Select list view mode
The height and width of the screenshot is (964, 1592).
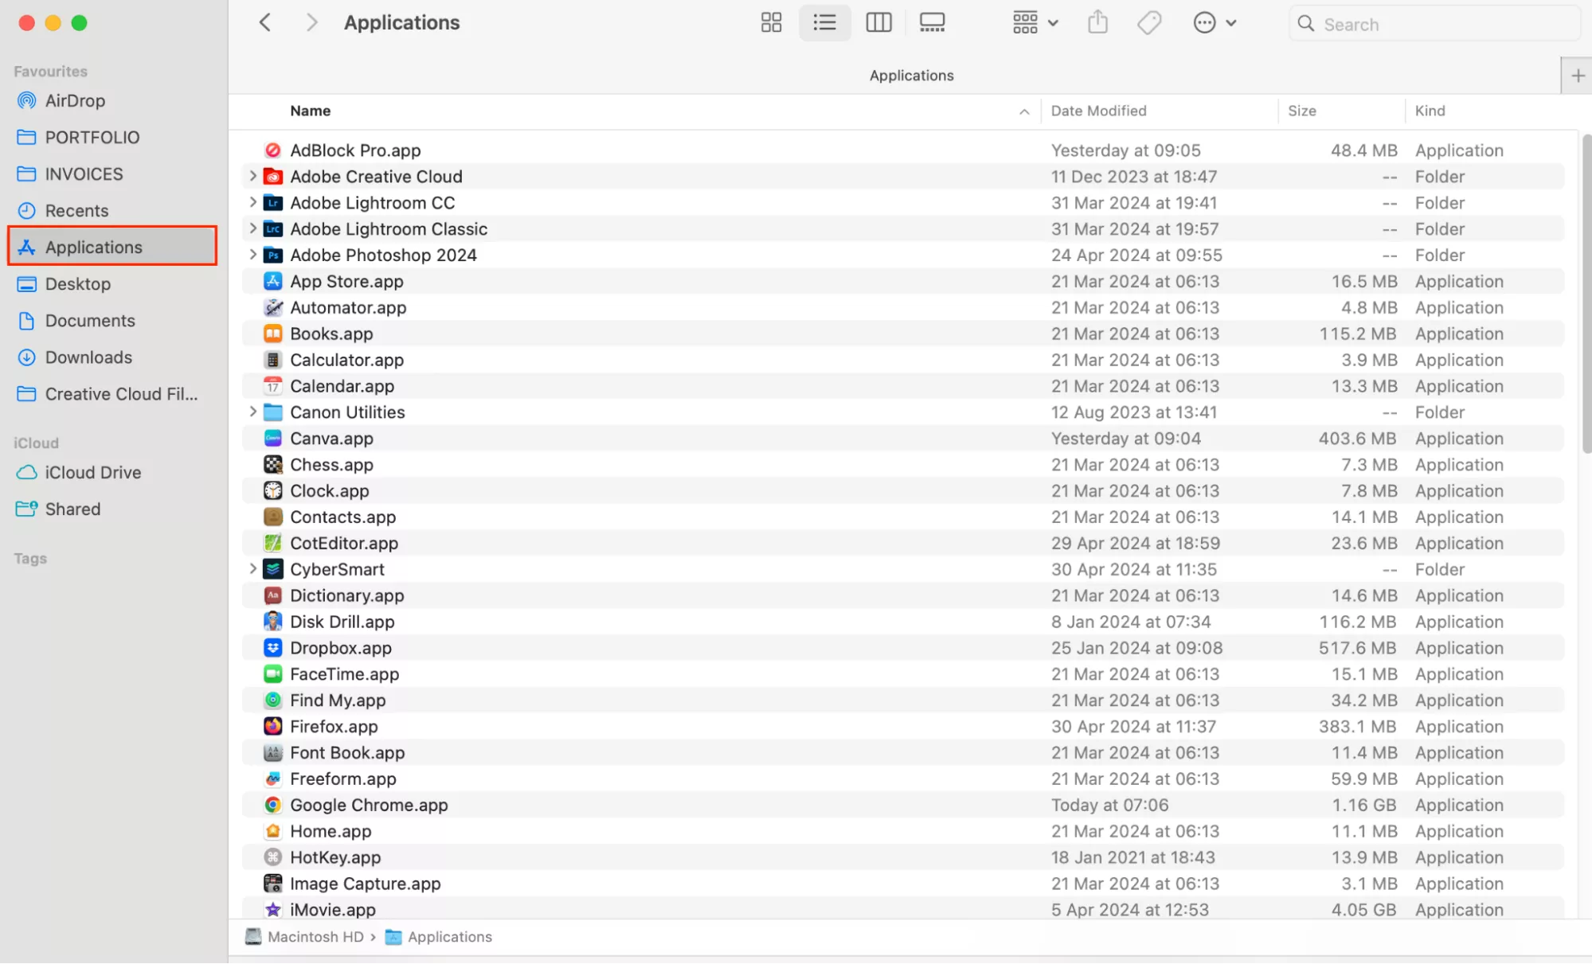(x=824, y=22)
